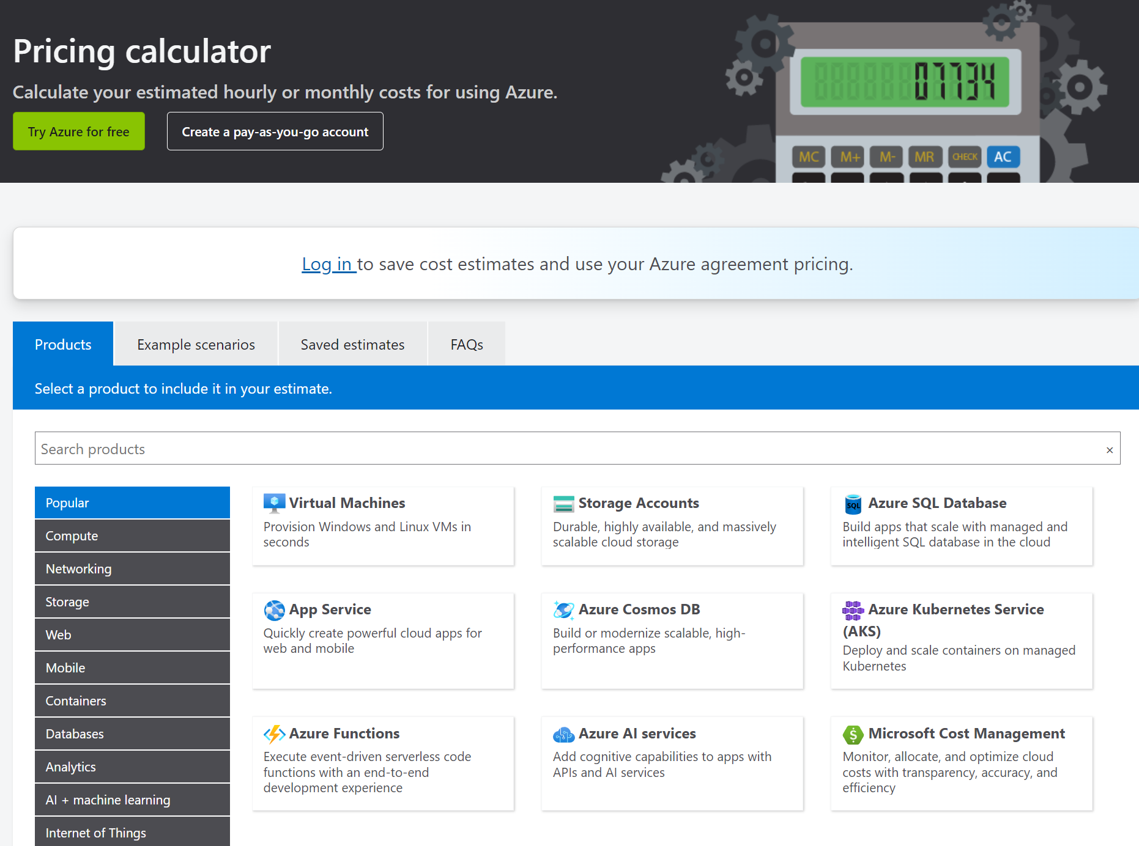Viewport: 1139px width, 846px height.
Task: Clear the search box with the X icon
Action: coord(1109,450)
